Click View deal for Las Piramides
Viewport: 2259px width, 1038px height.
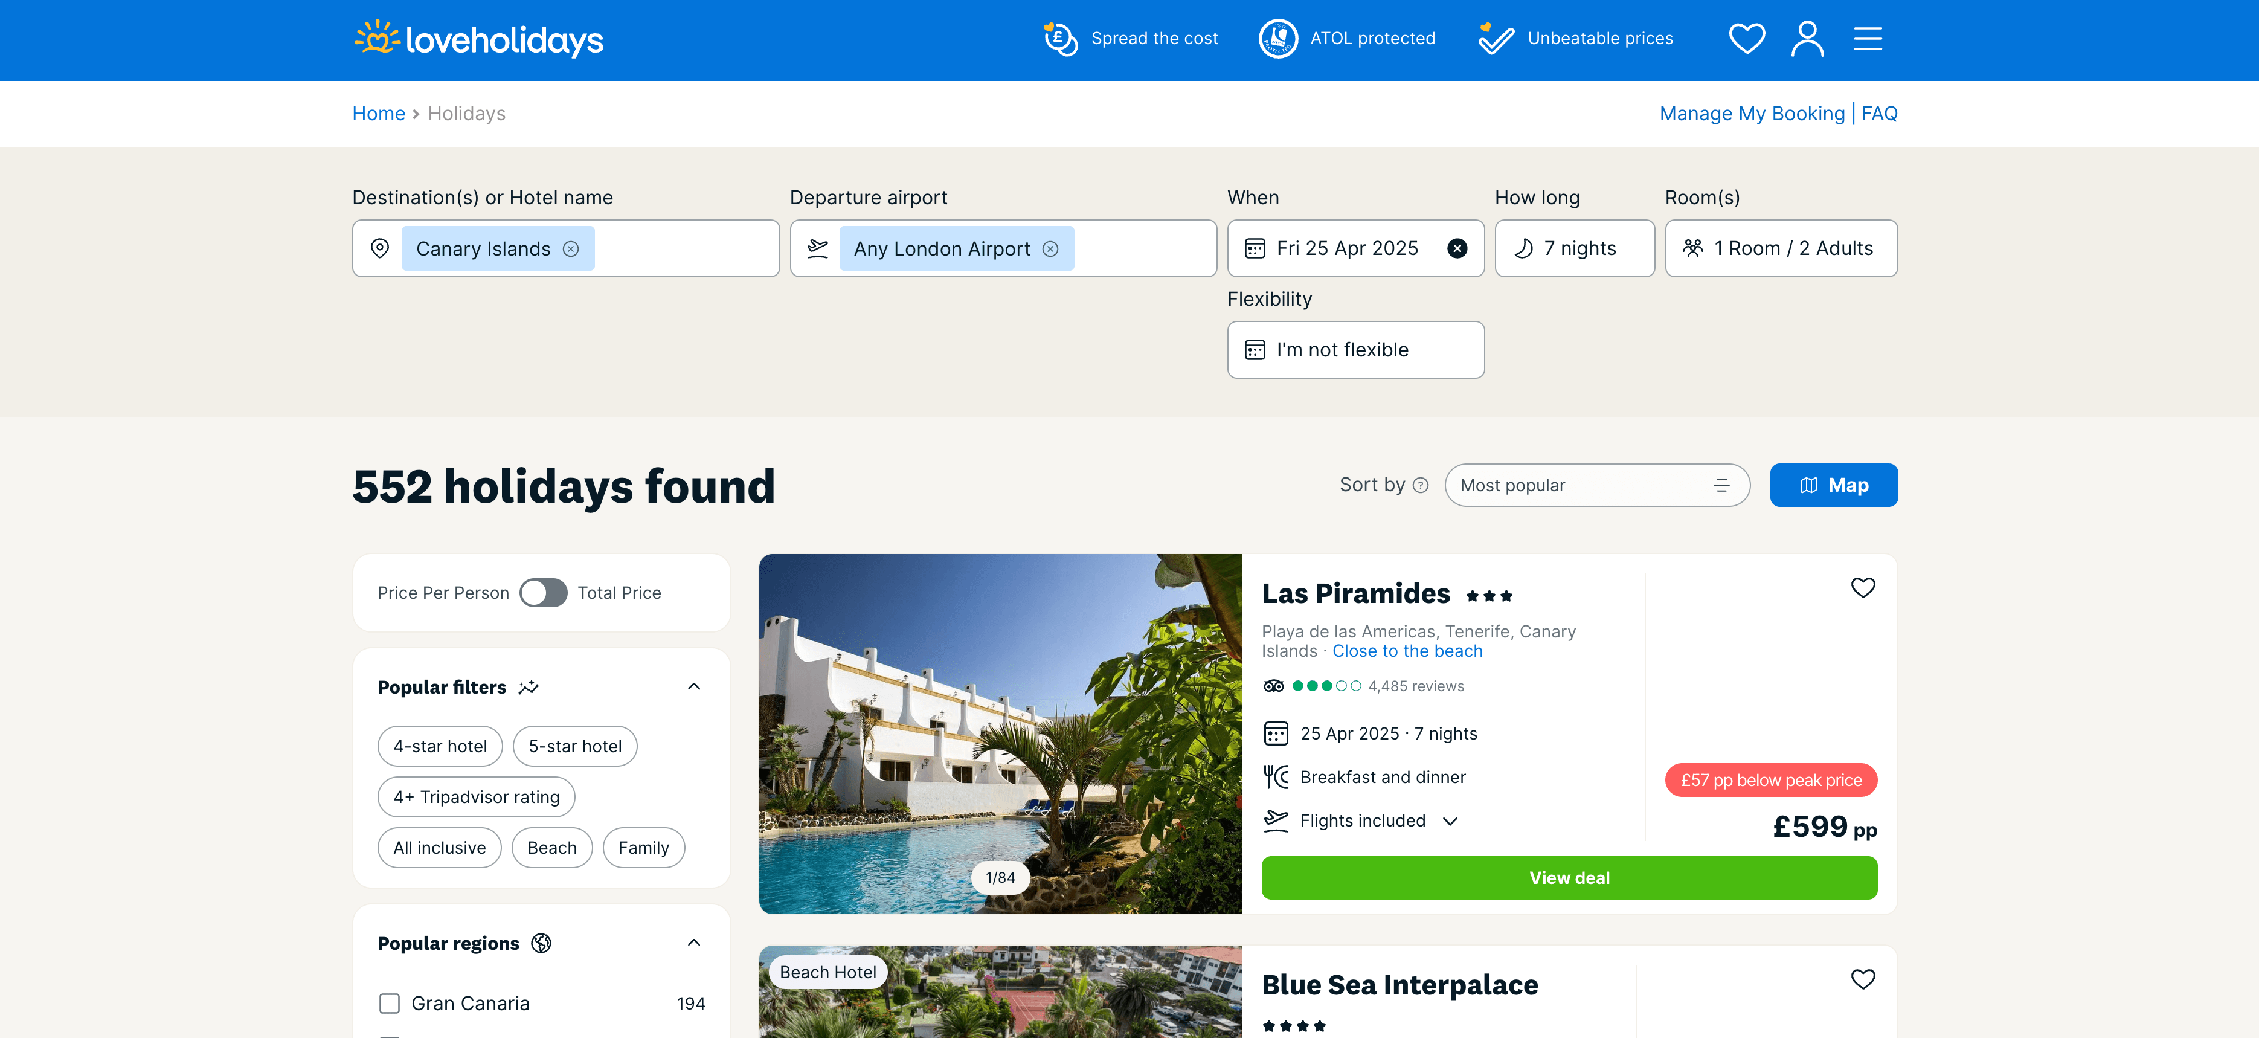coord(1568,877)
